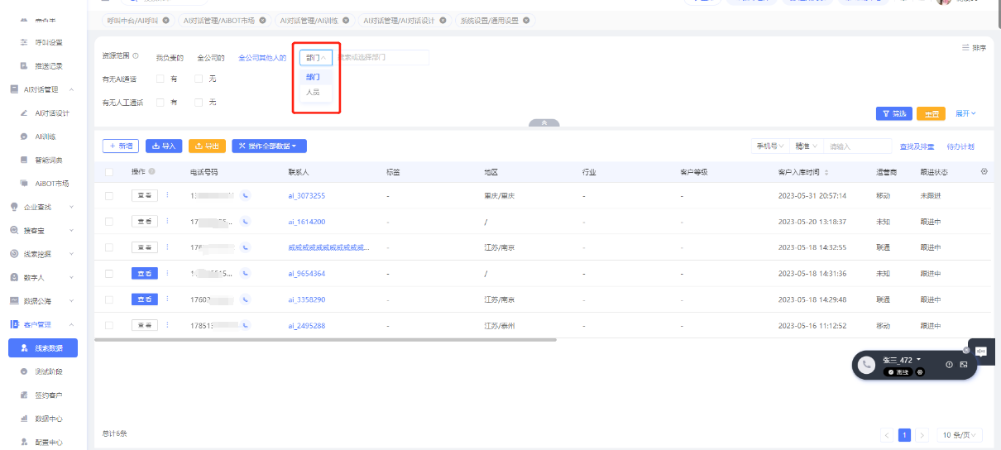Click more-options dots in the ai_1614200 row

[x=167, y=222]
